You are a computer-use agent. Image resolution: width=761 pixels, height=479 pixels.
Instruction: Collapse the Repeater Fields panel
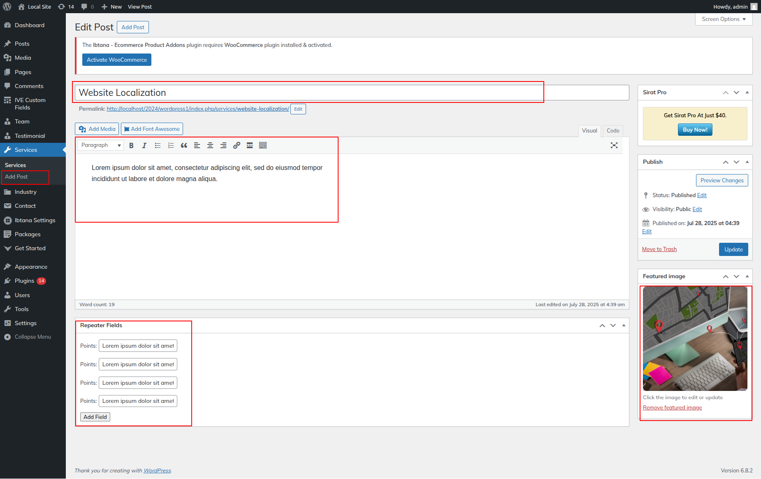tap(624, 325)
